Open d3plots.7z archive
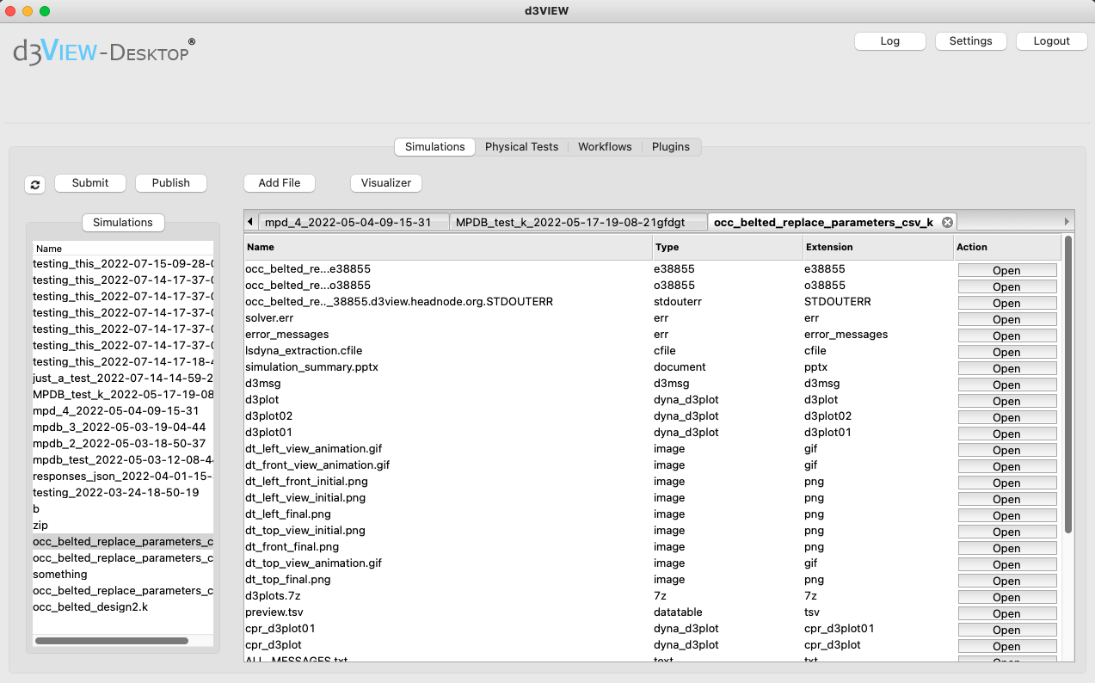 click(x=1007, y=597)
